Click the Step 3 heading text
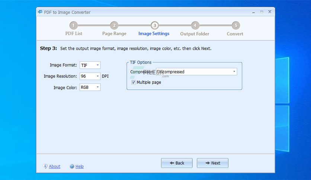The image size is (311, 180). [48, 48]
